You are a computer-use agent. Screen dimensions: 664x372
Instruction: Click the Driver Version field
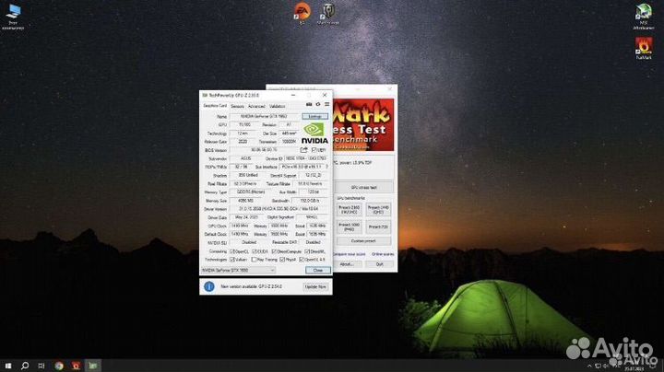(279, 209)
